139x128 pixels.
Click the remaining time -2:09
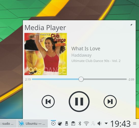click(131, 79)
